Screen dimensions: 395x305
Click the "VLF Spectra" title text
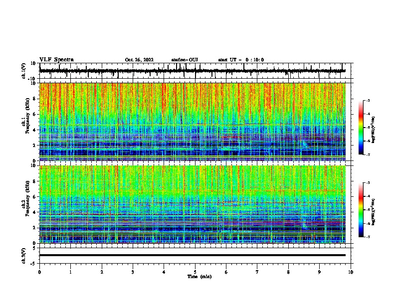pyautogui.click(x=56, y=59)
